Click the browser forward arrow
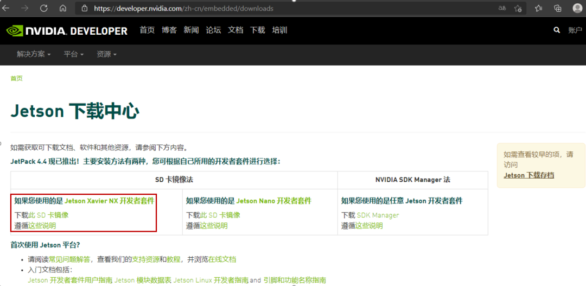586x286 pixels. tap(25, 8)
